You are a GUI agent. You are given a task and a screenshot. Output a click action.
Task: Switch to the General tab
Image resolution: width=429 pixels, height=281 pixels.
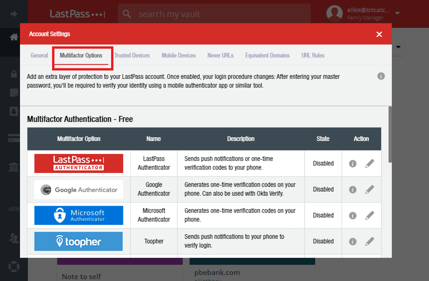click(x=39, y=55)
